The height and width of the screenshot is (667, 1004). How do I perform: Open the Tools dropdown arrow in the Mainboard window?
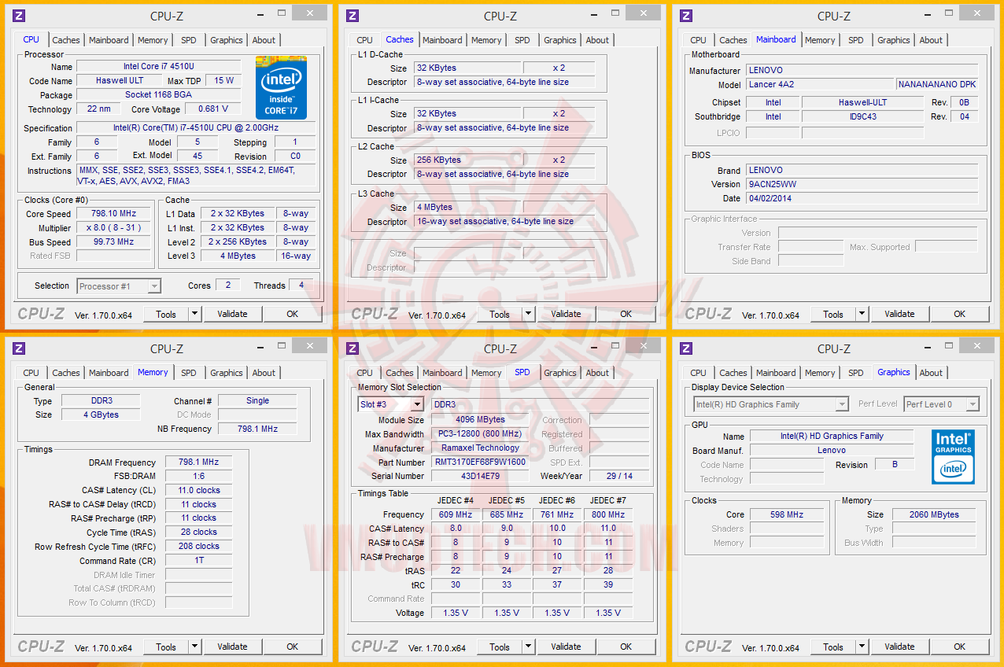point(862,314)
